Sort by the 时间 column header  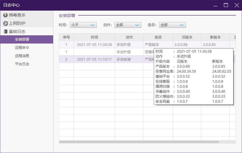94,37
